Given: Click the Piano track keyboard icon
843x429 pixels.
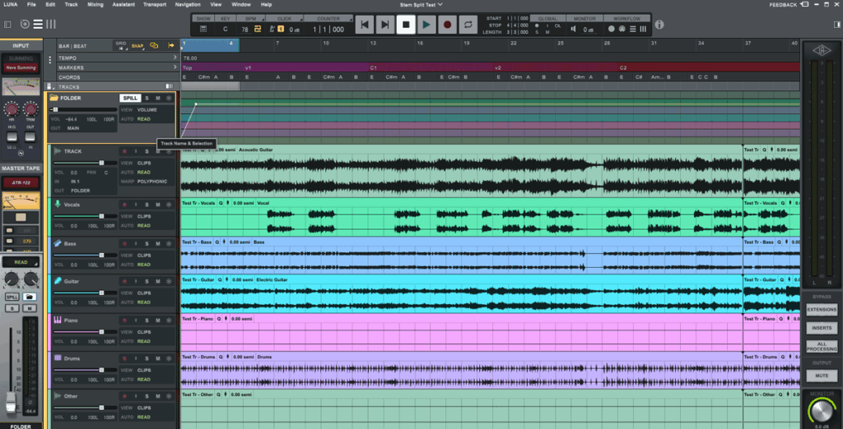Looking at the screenshot, I should click(x=58, y=320).
